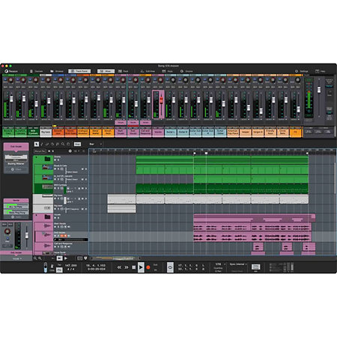Click the Vocals folder track icon
337x337 pixels.
tap(47, 216)
